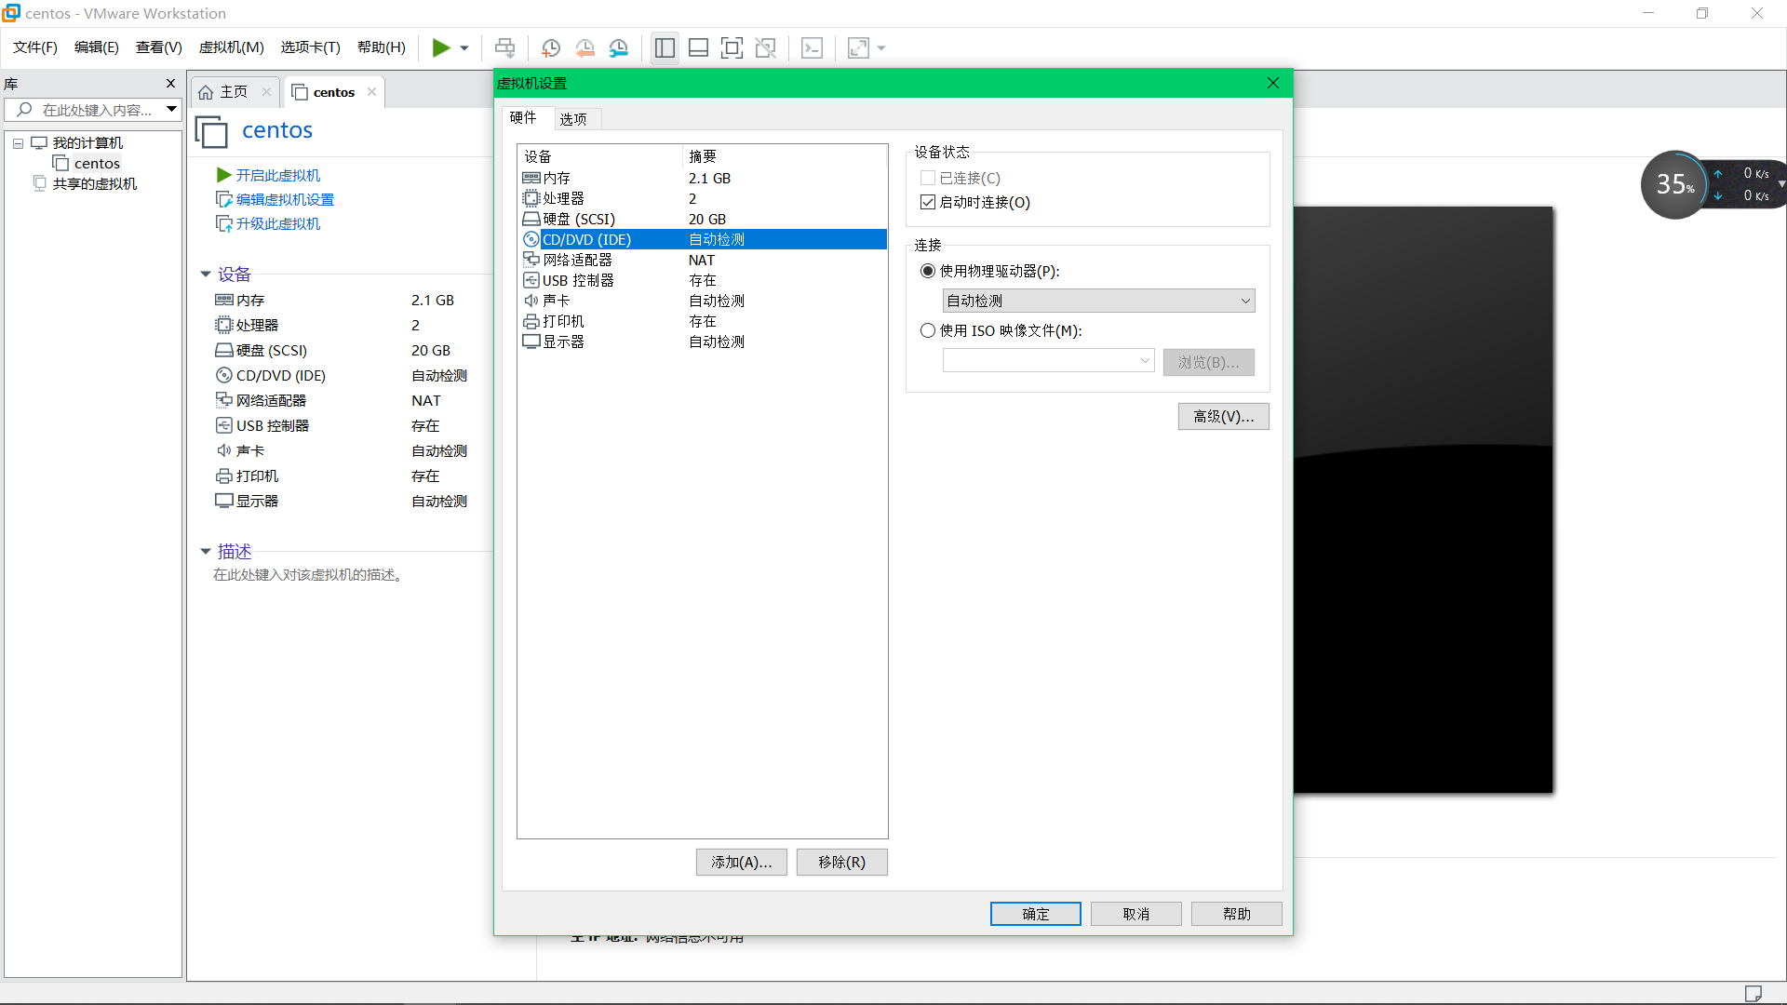1787x1005 pixels.
Task: Select centos in the library tree
Action: click(97, 164)
